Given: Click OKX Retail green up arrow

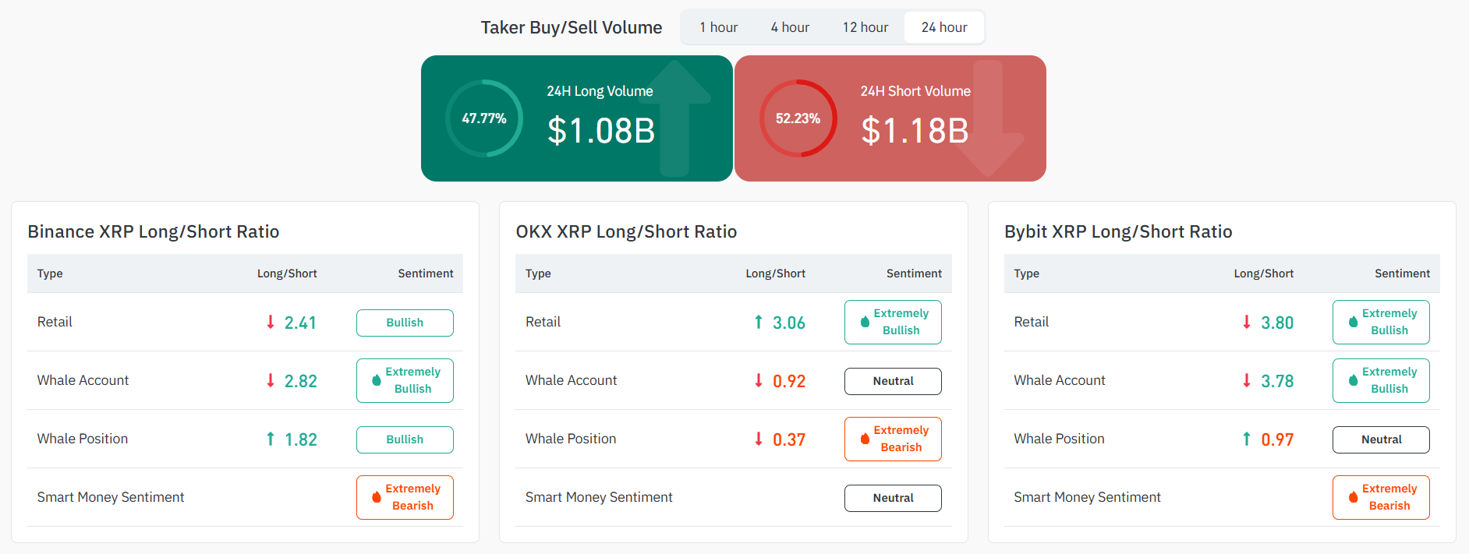Looking at the screenshot, I should (x=759, y=322).
